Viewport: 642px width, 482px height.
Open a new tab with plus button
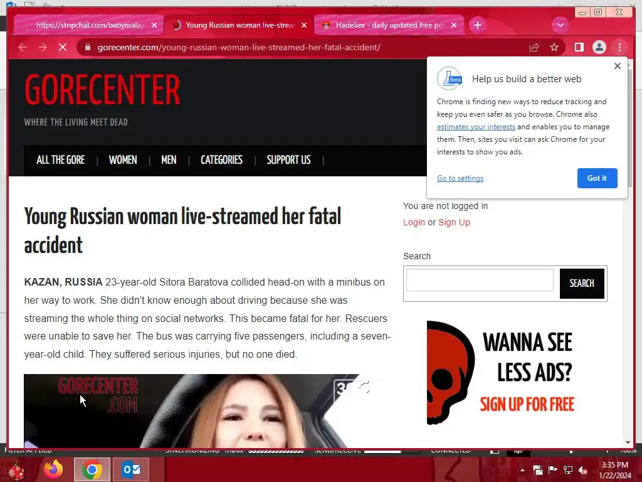tap(477, 25)
